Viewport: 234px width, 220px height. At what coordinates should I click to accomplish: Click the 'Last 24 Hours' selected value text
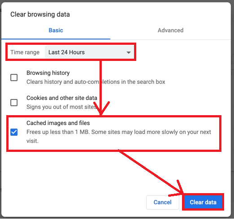click(66, 52)
